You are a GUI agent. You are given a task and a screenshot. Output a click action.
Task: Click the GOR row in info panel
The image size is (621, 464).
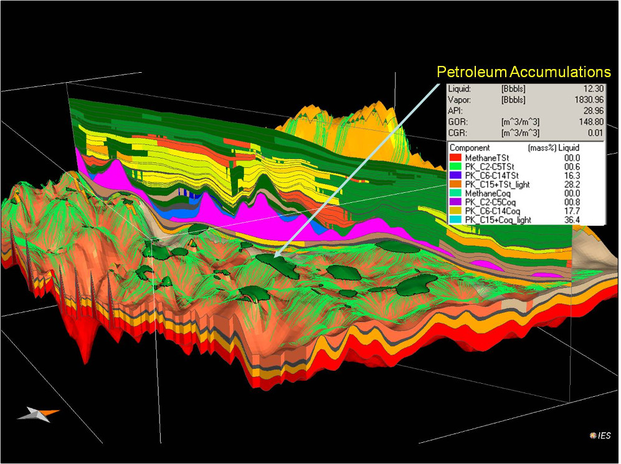click(526, 120)
